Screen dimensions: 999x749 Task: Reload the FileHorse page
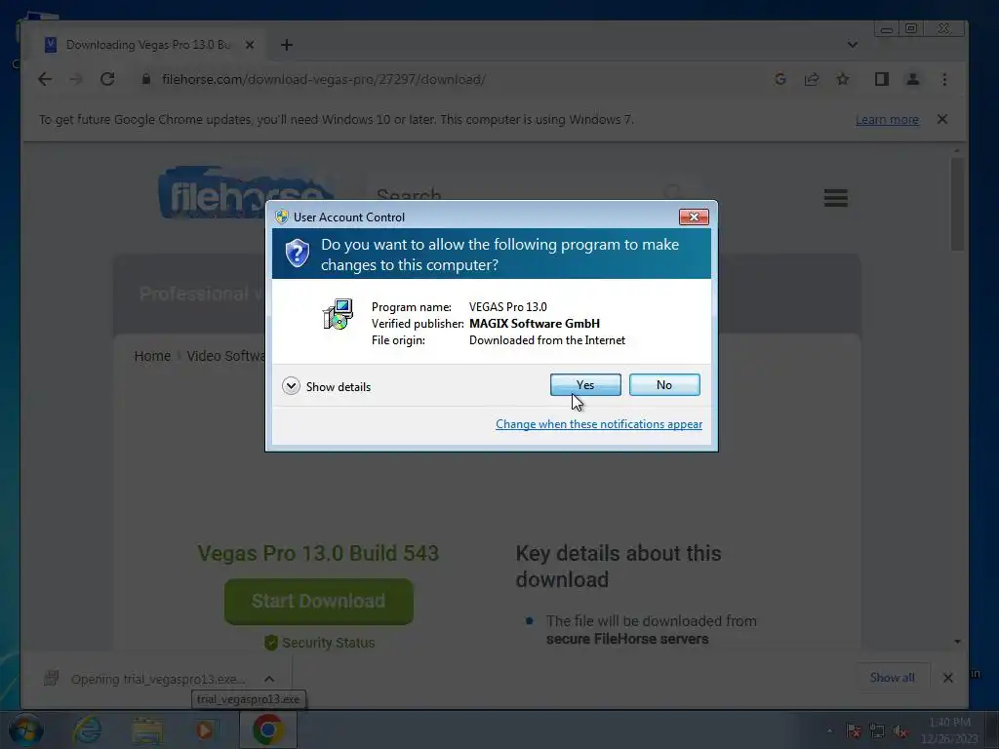click(107, 79)
